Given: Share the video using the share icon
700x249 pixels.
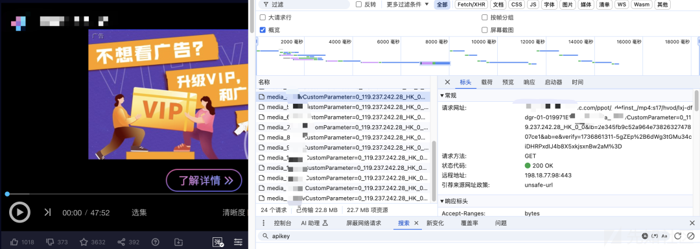Looking at the screenshot, I should click(x=121, y=242).
